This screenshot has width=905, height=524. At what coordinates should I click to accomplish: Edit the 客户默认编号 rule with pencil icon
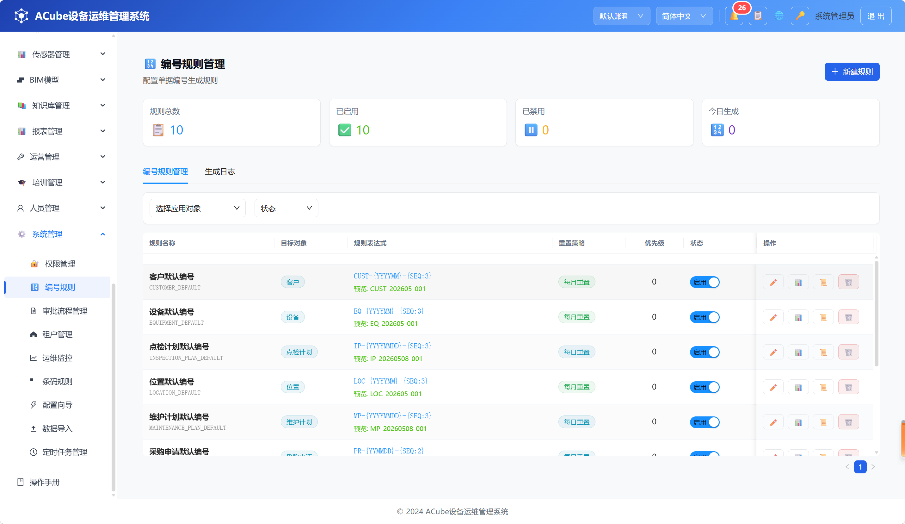(x=773, y=282)
